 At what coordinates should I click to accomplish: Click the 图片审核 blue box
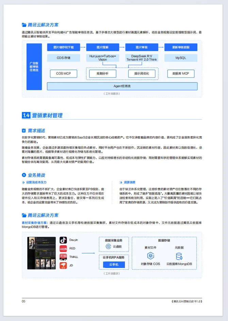(142, 47)
